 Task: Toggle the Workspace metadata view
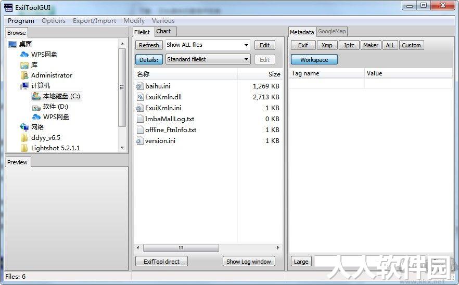(314, 60)
